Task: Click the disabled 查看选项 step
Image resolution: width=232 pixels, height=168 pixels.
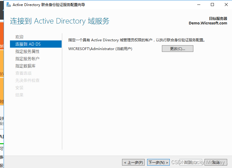Action: (x=23, y=73)
